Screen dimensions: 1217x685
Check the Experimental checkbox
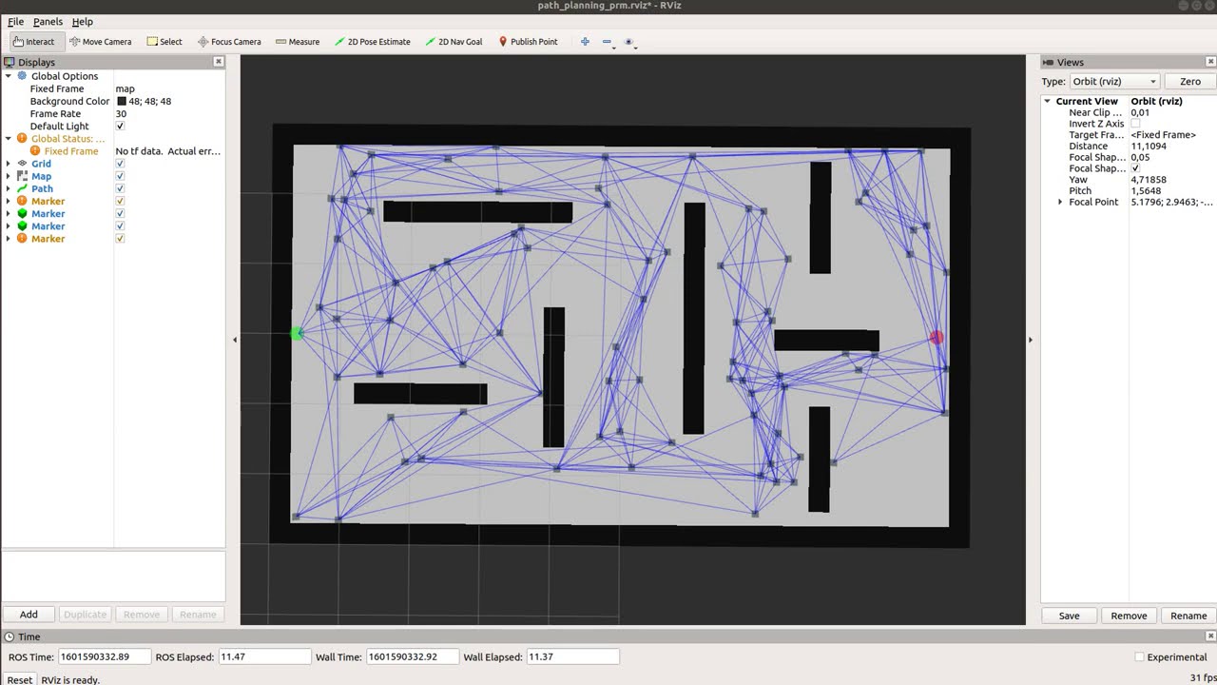click(x=1139, y=657)
